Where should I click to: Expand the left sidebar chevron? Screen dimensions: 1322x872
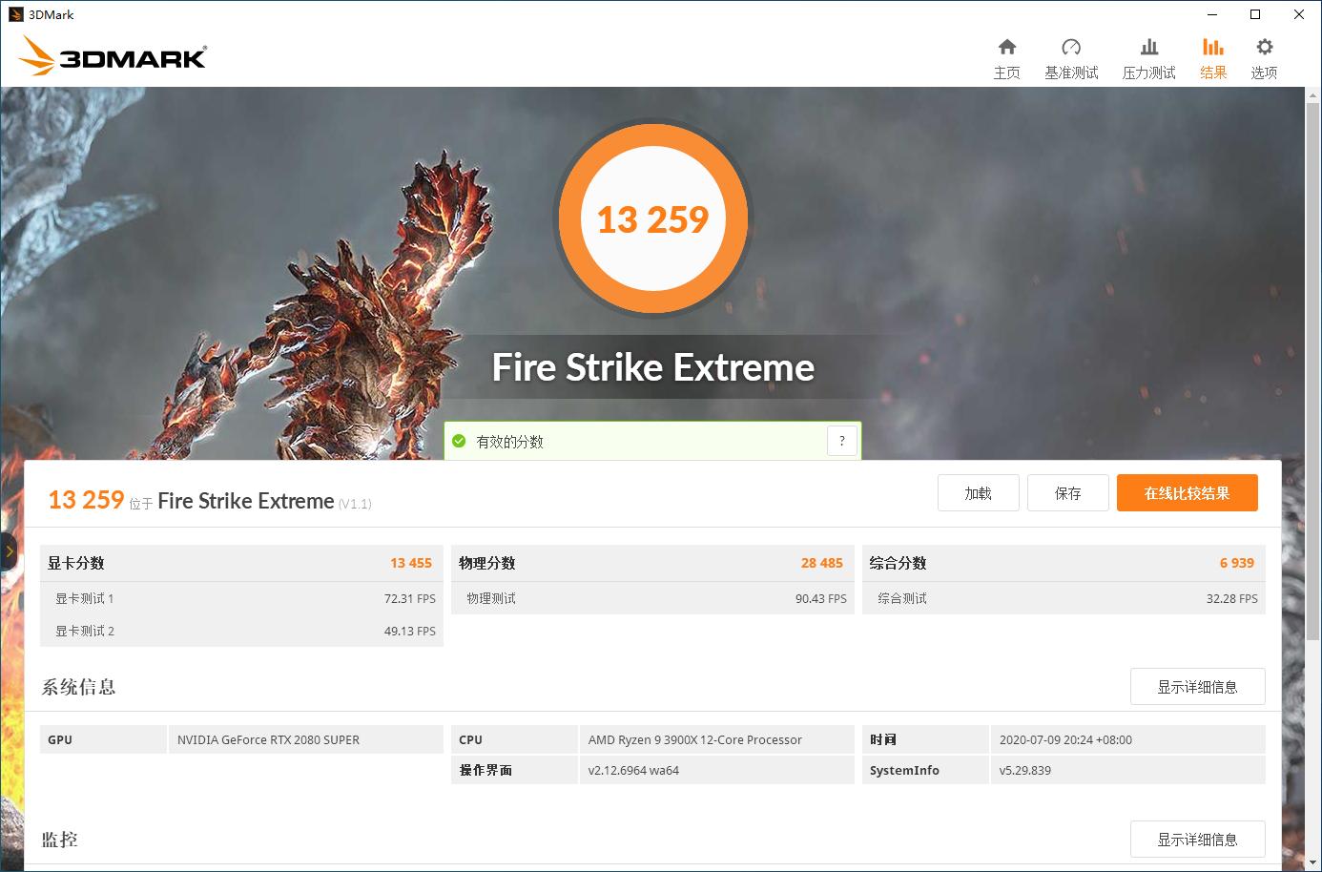(x=10, y=550)
